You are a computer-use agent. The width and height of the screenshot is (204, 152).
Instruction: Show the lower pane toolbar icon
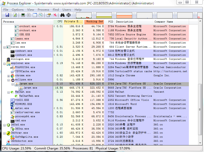(35, 15)
